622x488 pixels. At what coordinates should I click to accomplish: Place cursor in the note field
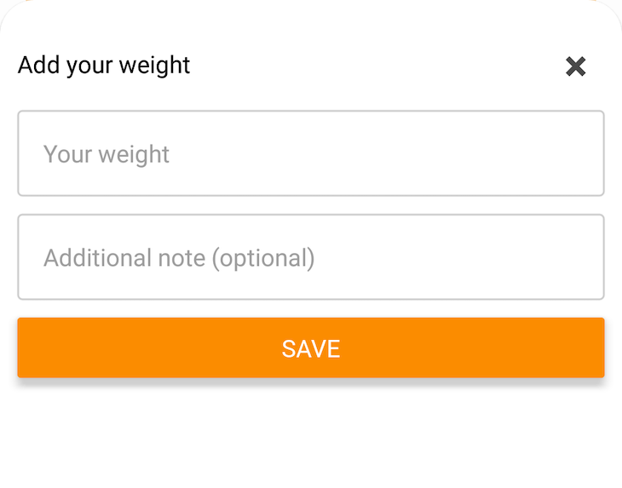coord(311,257)
